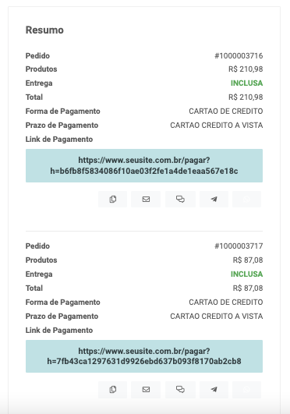The image size is (290, 414).
Task: Copy payment link for order #1000003716
Action: (x=113, y=199)
